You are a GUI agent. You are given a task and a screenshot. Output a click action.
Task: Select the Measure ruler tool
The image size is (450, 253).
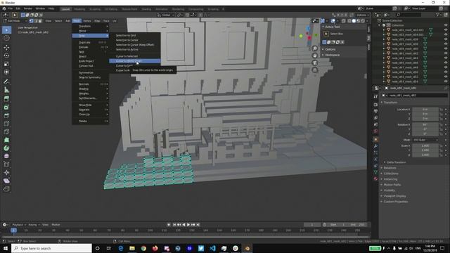coord(6,90)
